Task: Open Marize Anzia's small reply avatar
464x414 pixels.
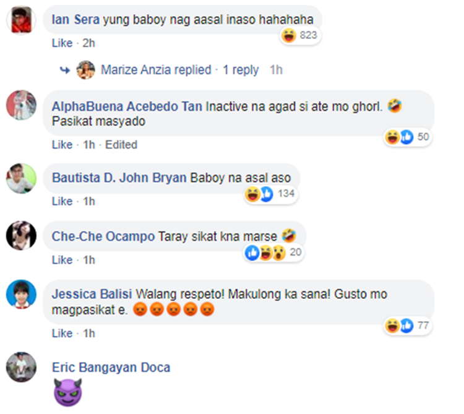Action: click(85, 70)
